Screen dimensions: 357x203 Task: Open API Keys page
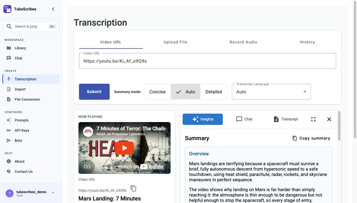pyautogui.click(x=31, y=130)
